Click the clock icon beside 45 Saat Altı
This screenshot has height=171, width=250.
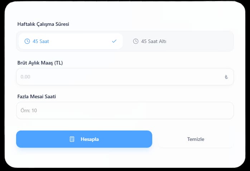136,41
